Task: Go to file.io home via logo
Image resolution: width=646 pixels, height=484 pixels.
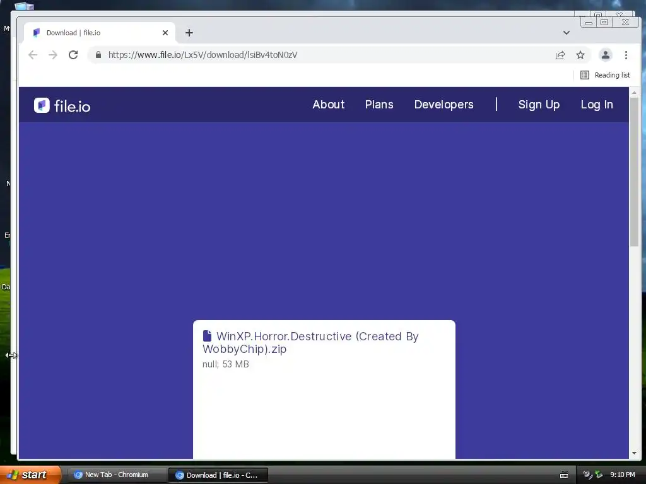Action: tap(62, 106)
